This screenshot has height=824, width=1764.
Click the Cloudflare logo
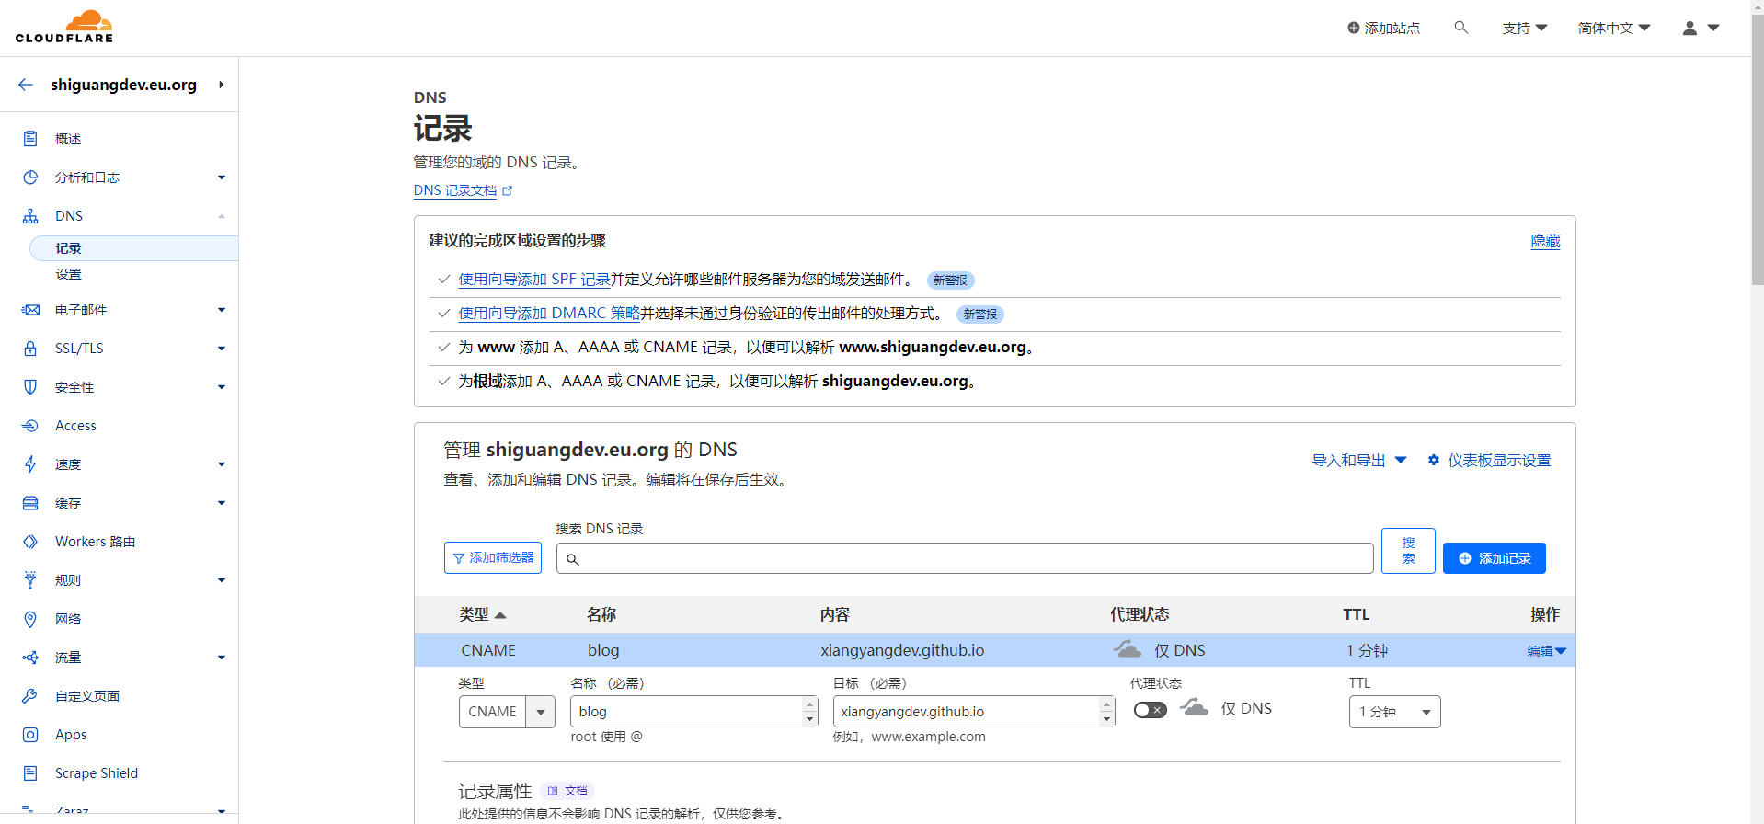point(64,27)
